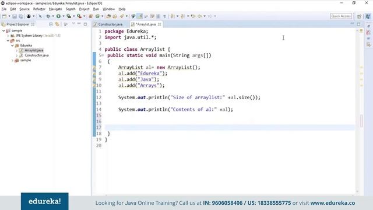This screenshot has width=373, height=210.
Task: Open the Navigate menu
Action: [x=55, y=9]
